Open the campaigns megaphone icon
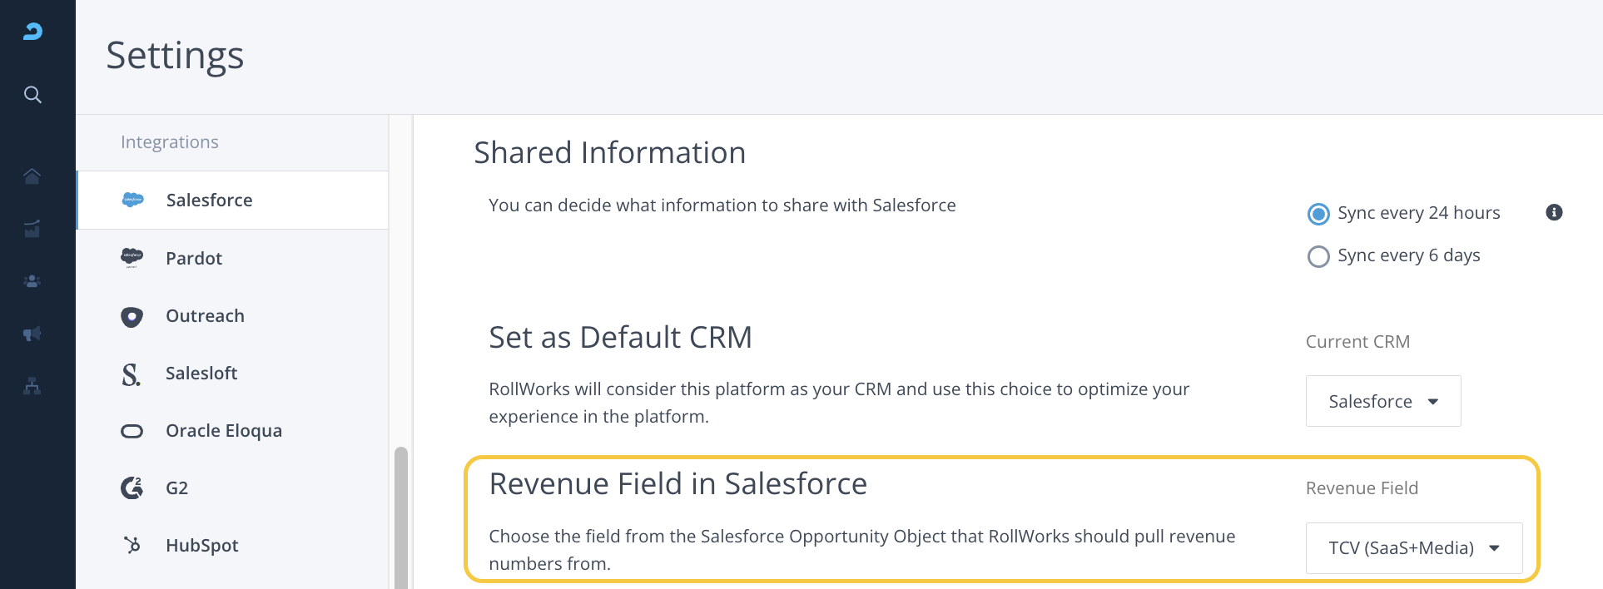1603x589 pixels. (32, 334)
